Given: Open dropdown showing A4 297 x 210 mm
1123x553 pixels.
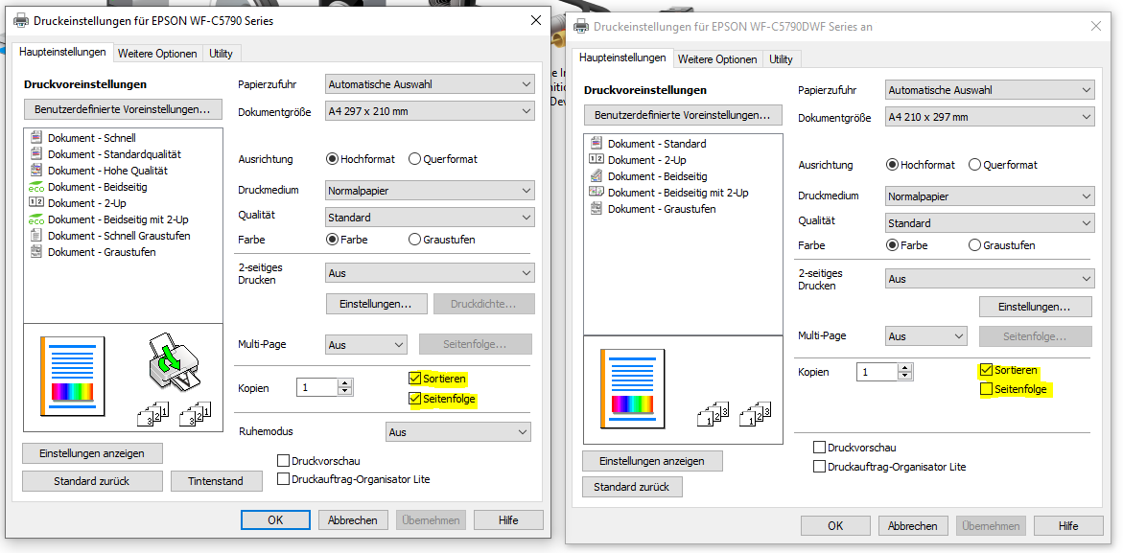Looking at the screenshot, I should pos(430,112).
